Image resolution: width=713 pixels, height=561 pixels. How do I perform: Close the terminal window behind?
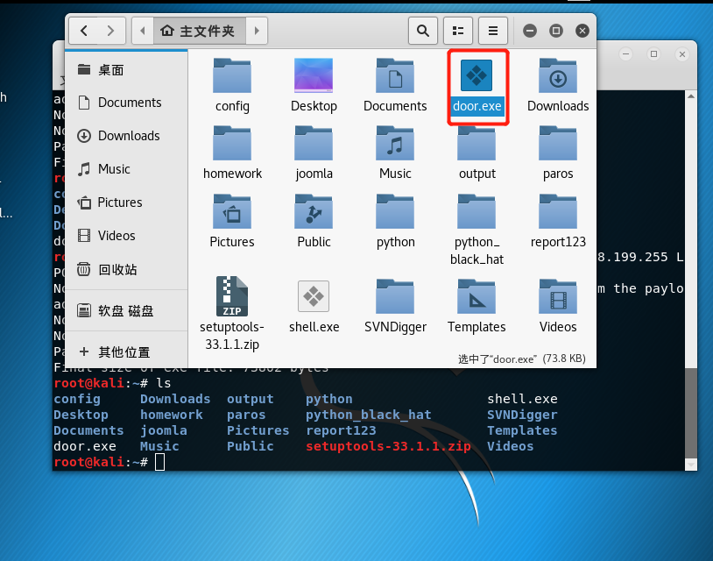pos(682,54)
